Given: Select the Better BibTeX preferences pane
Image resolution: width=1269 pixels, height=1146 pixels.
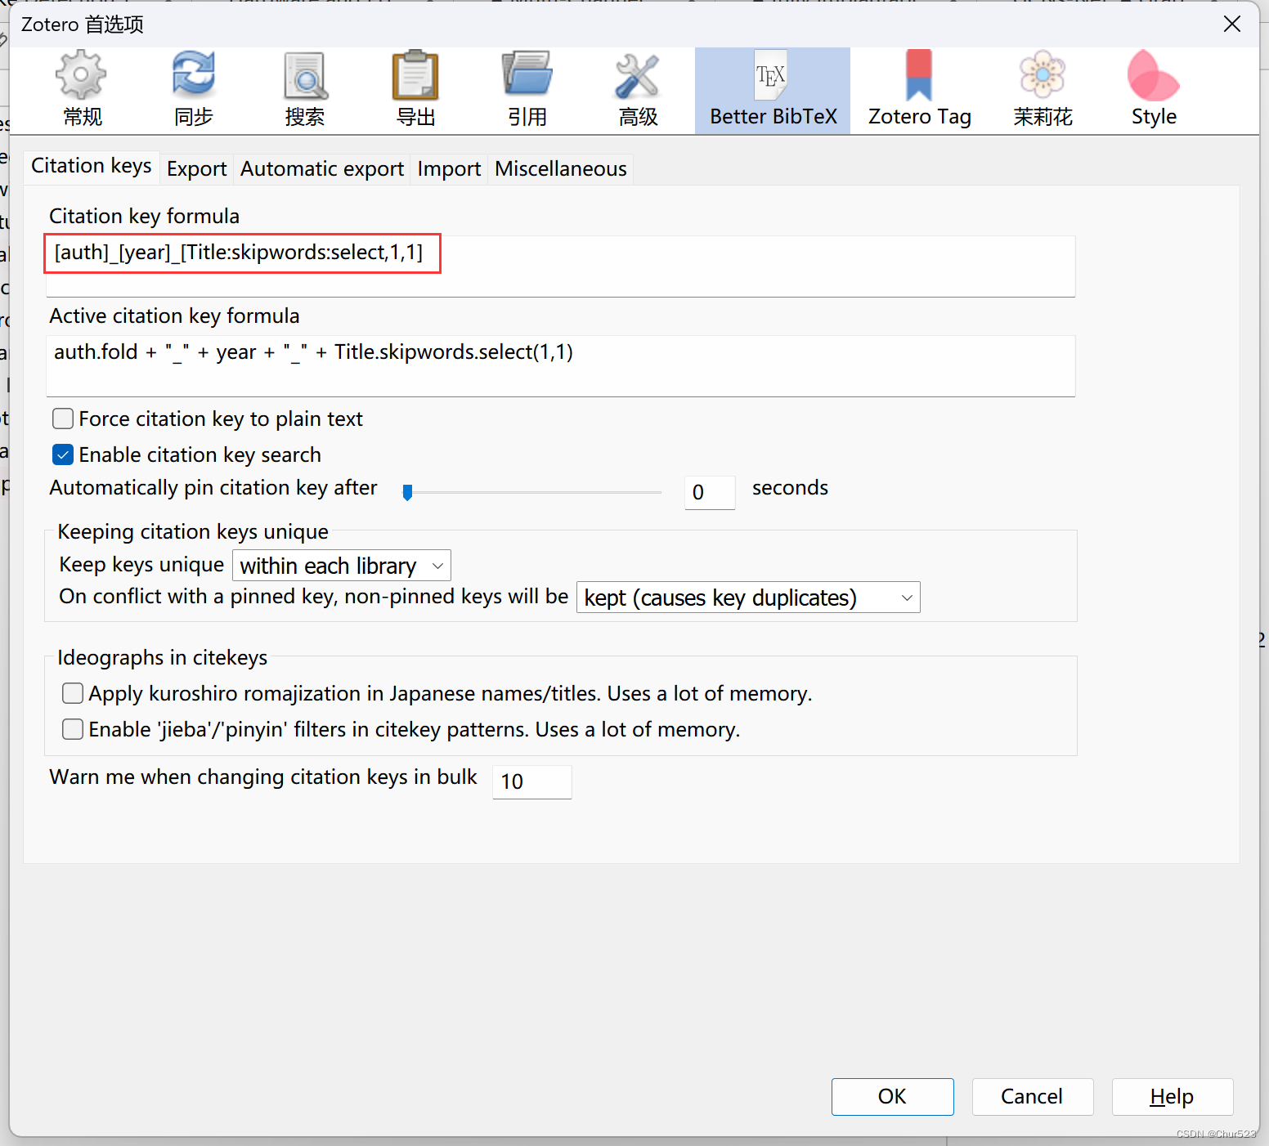Looking at the screenshot, I should click(x=773, y=90).
